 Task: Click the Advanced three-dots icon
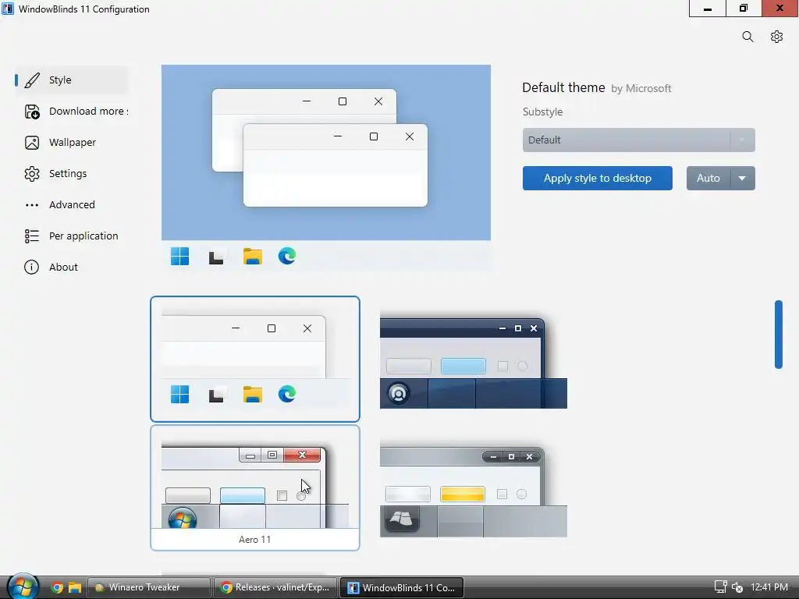click(x=31, y=205)
